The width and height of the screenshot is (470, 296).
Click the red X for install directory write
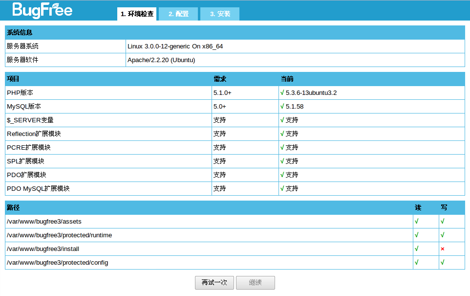[x=442, y=249]
